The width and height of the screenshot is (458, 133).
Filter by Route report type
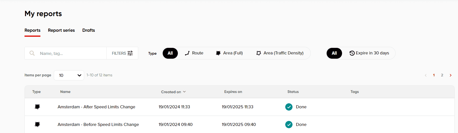(x=194, y=53)
